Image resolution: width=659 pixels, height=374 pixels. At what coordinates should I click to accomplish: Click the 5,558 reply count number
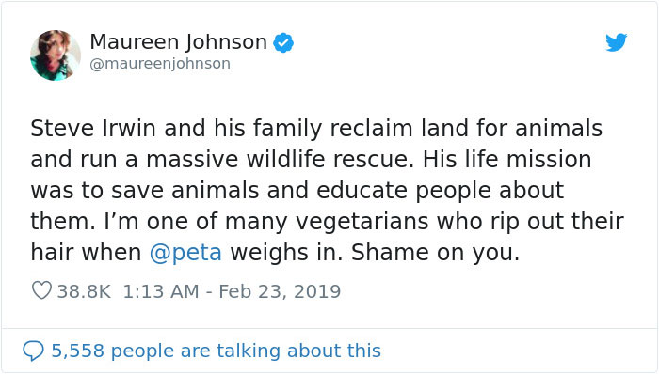78,351
